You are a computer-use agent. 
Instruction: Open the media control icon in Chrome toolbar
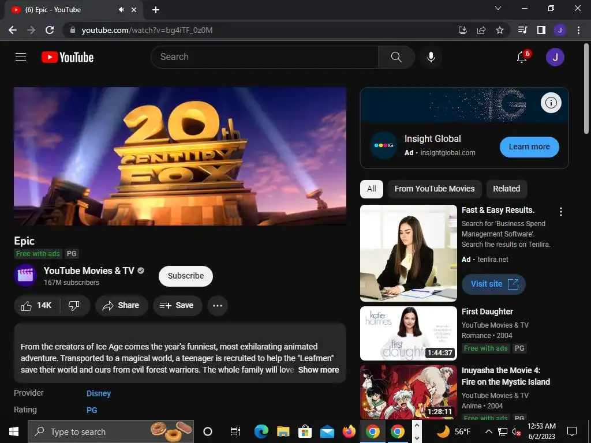point(522,30)
